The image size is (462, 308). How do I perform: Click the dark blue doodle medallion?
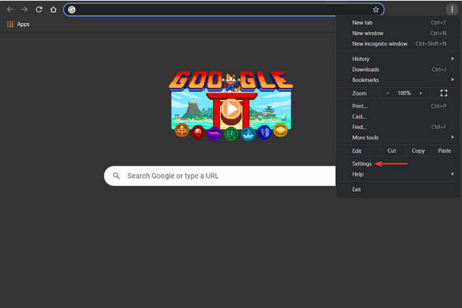pos(264,132)
